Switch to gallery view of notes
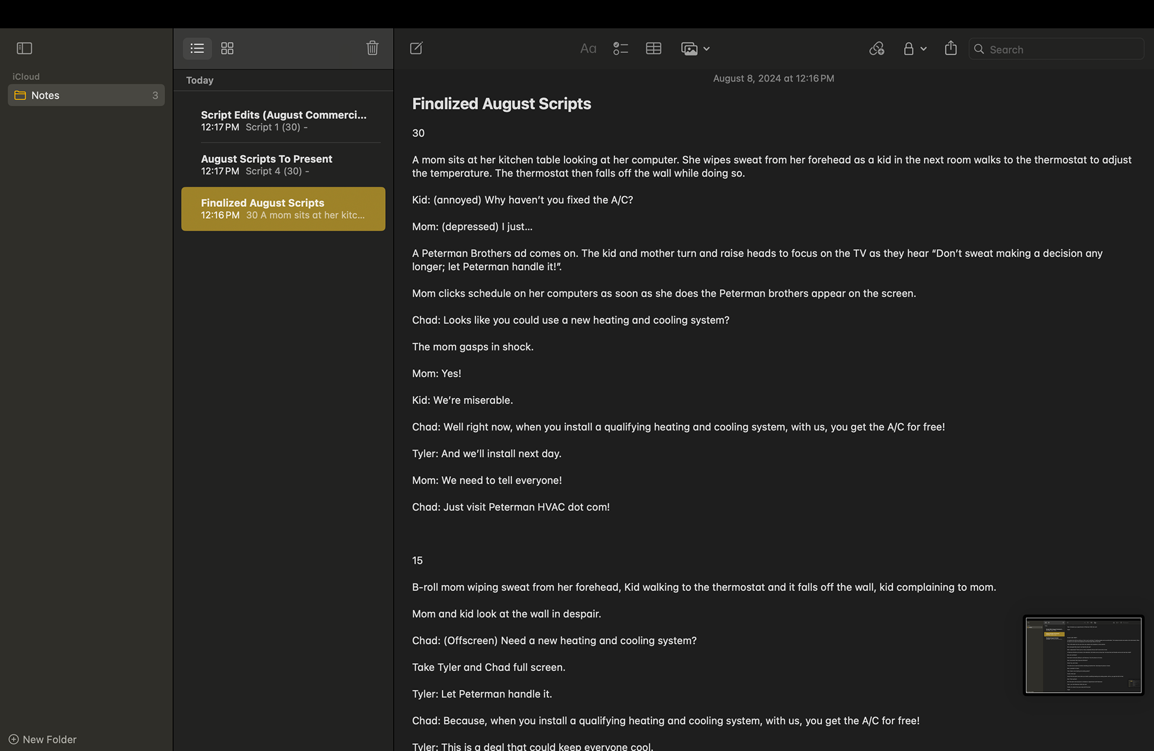Screen dimensions: 1154x751 point(227,48)
